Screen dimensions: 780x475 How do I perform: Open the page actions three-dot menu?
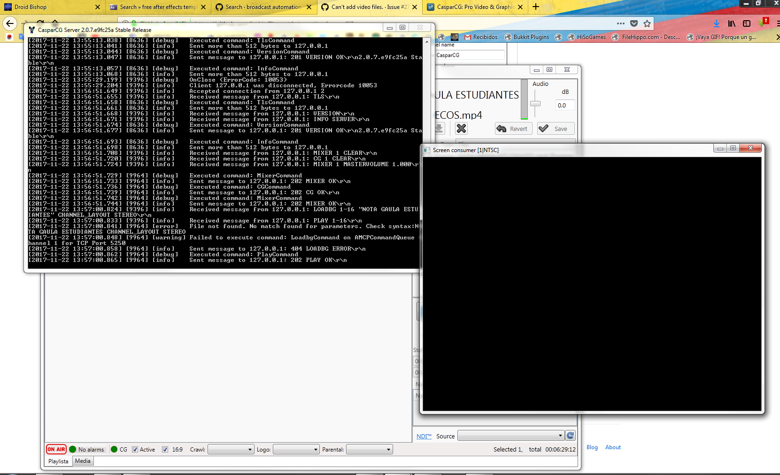tap(621, 23)
